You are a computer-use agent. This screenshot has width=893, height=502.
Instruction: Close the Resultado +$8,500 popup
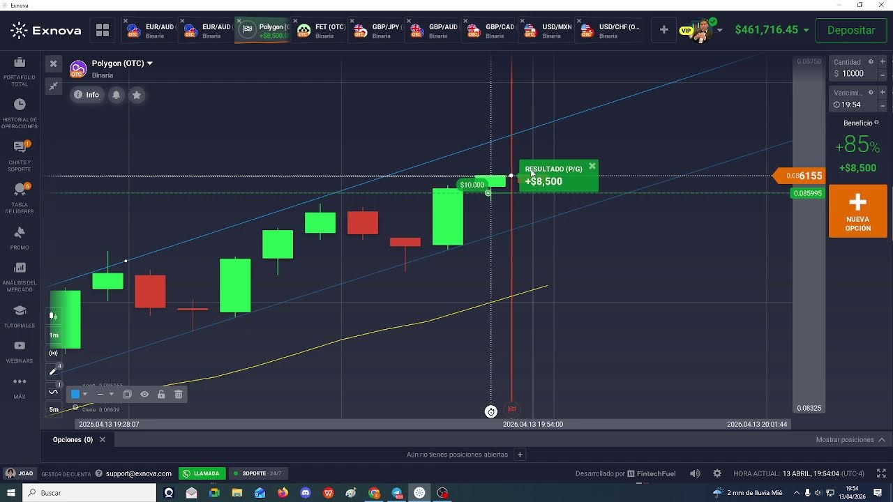coord(592,166)
